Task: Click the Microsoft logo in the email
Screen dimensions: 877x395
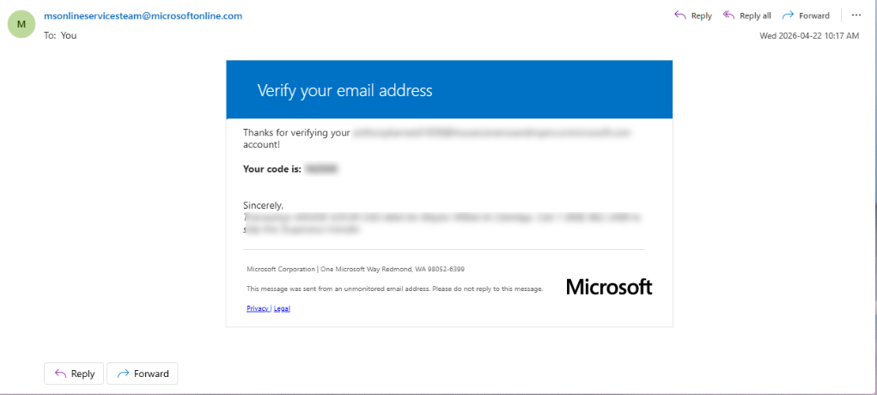Action: click(609, 287)
